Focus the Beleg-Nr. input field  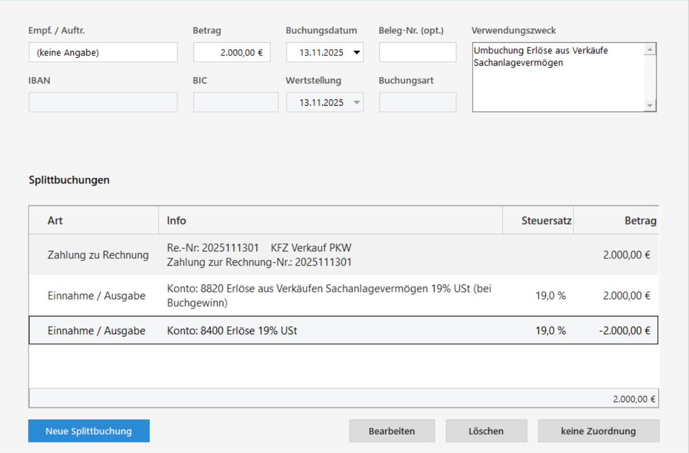coord(417,53)
